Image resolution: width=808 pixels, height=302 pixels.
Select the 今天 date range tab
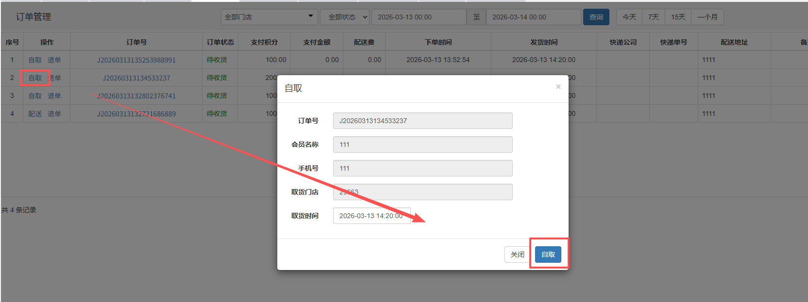point(629,17)
